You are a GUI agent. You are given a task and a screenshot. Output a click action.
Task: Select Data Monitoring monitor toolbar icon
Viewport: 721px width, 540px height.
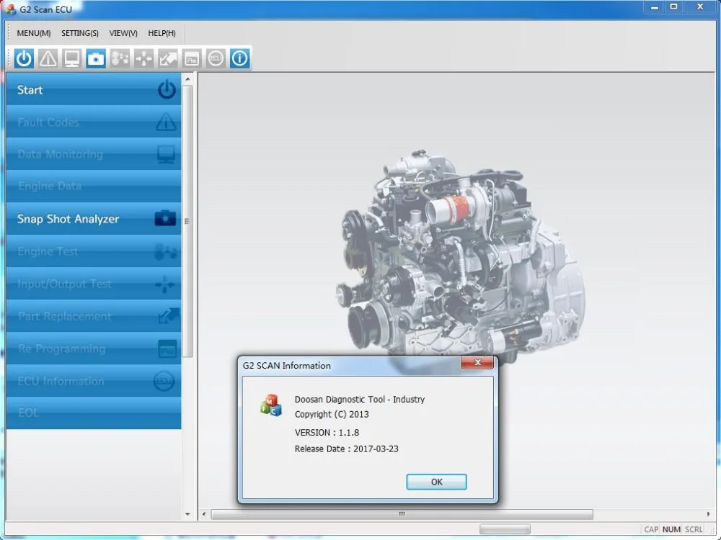pyautogui.click(x=71, y=58)
